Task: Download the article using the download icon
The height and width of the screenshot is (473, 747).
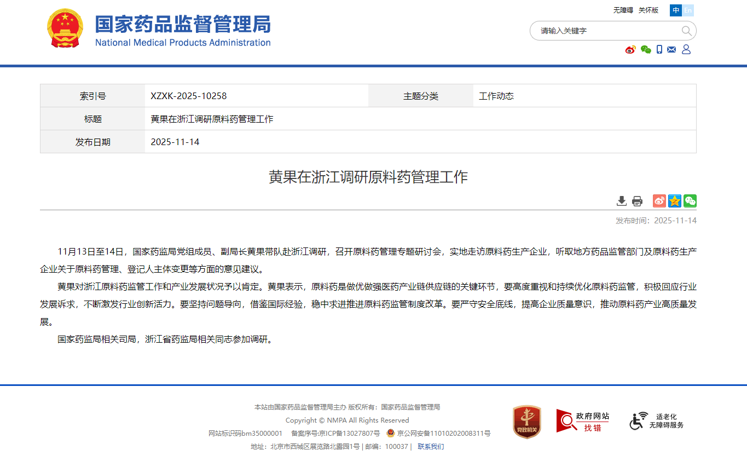Action: (622, 201)
